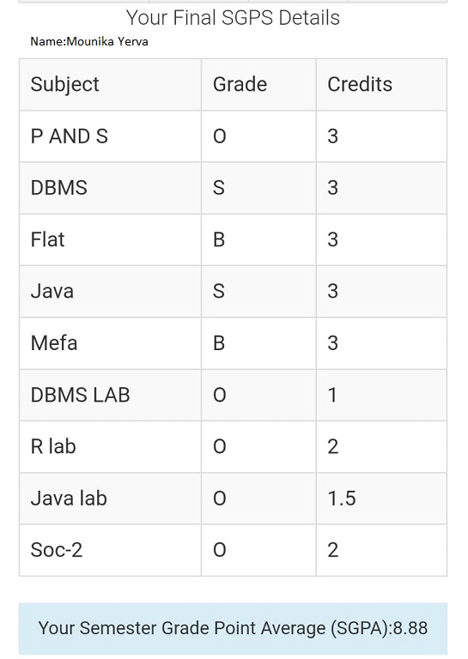The height and width of the screenshot is (659, 468).
Task: Select the DBMS subject row
Action: [x=233, y=188]
